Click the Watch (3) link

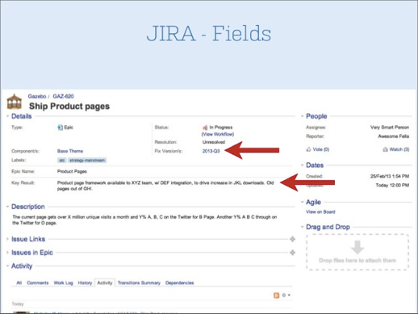pyautogui.click(x=399, y=149)
